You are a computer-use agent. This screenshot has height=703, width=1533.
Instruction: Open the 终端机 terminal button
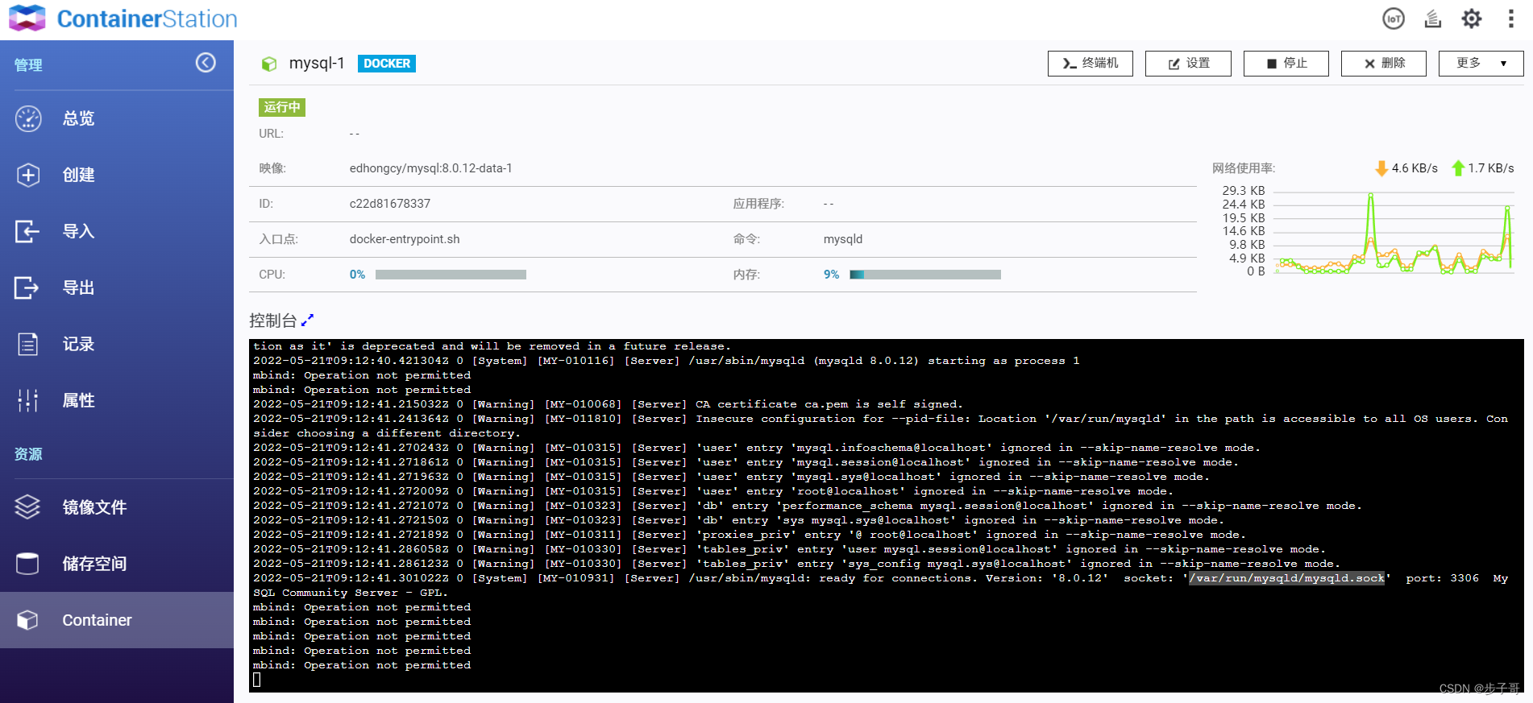click(1091, 64)
